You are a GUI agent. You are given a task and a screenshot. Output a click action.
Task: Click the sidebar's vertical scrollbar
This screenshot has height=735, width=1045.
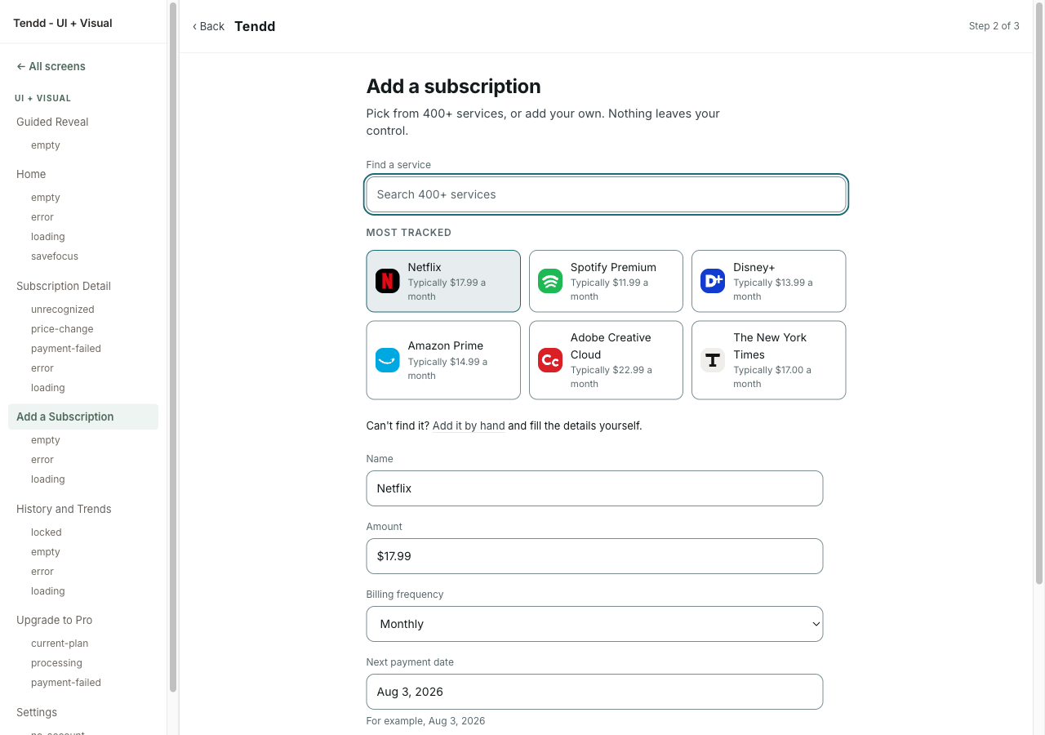pyautogui.click(x=173, y=347)
